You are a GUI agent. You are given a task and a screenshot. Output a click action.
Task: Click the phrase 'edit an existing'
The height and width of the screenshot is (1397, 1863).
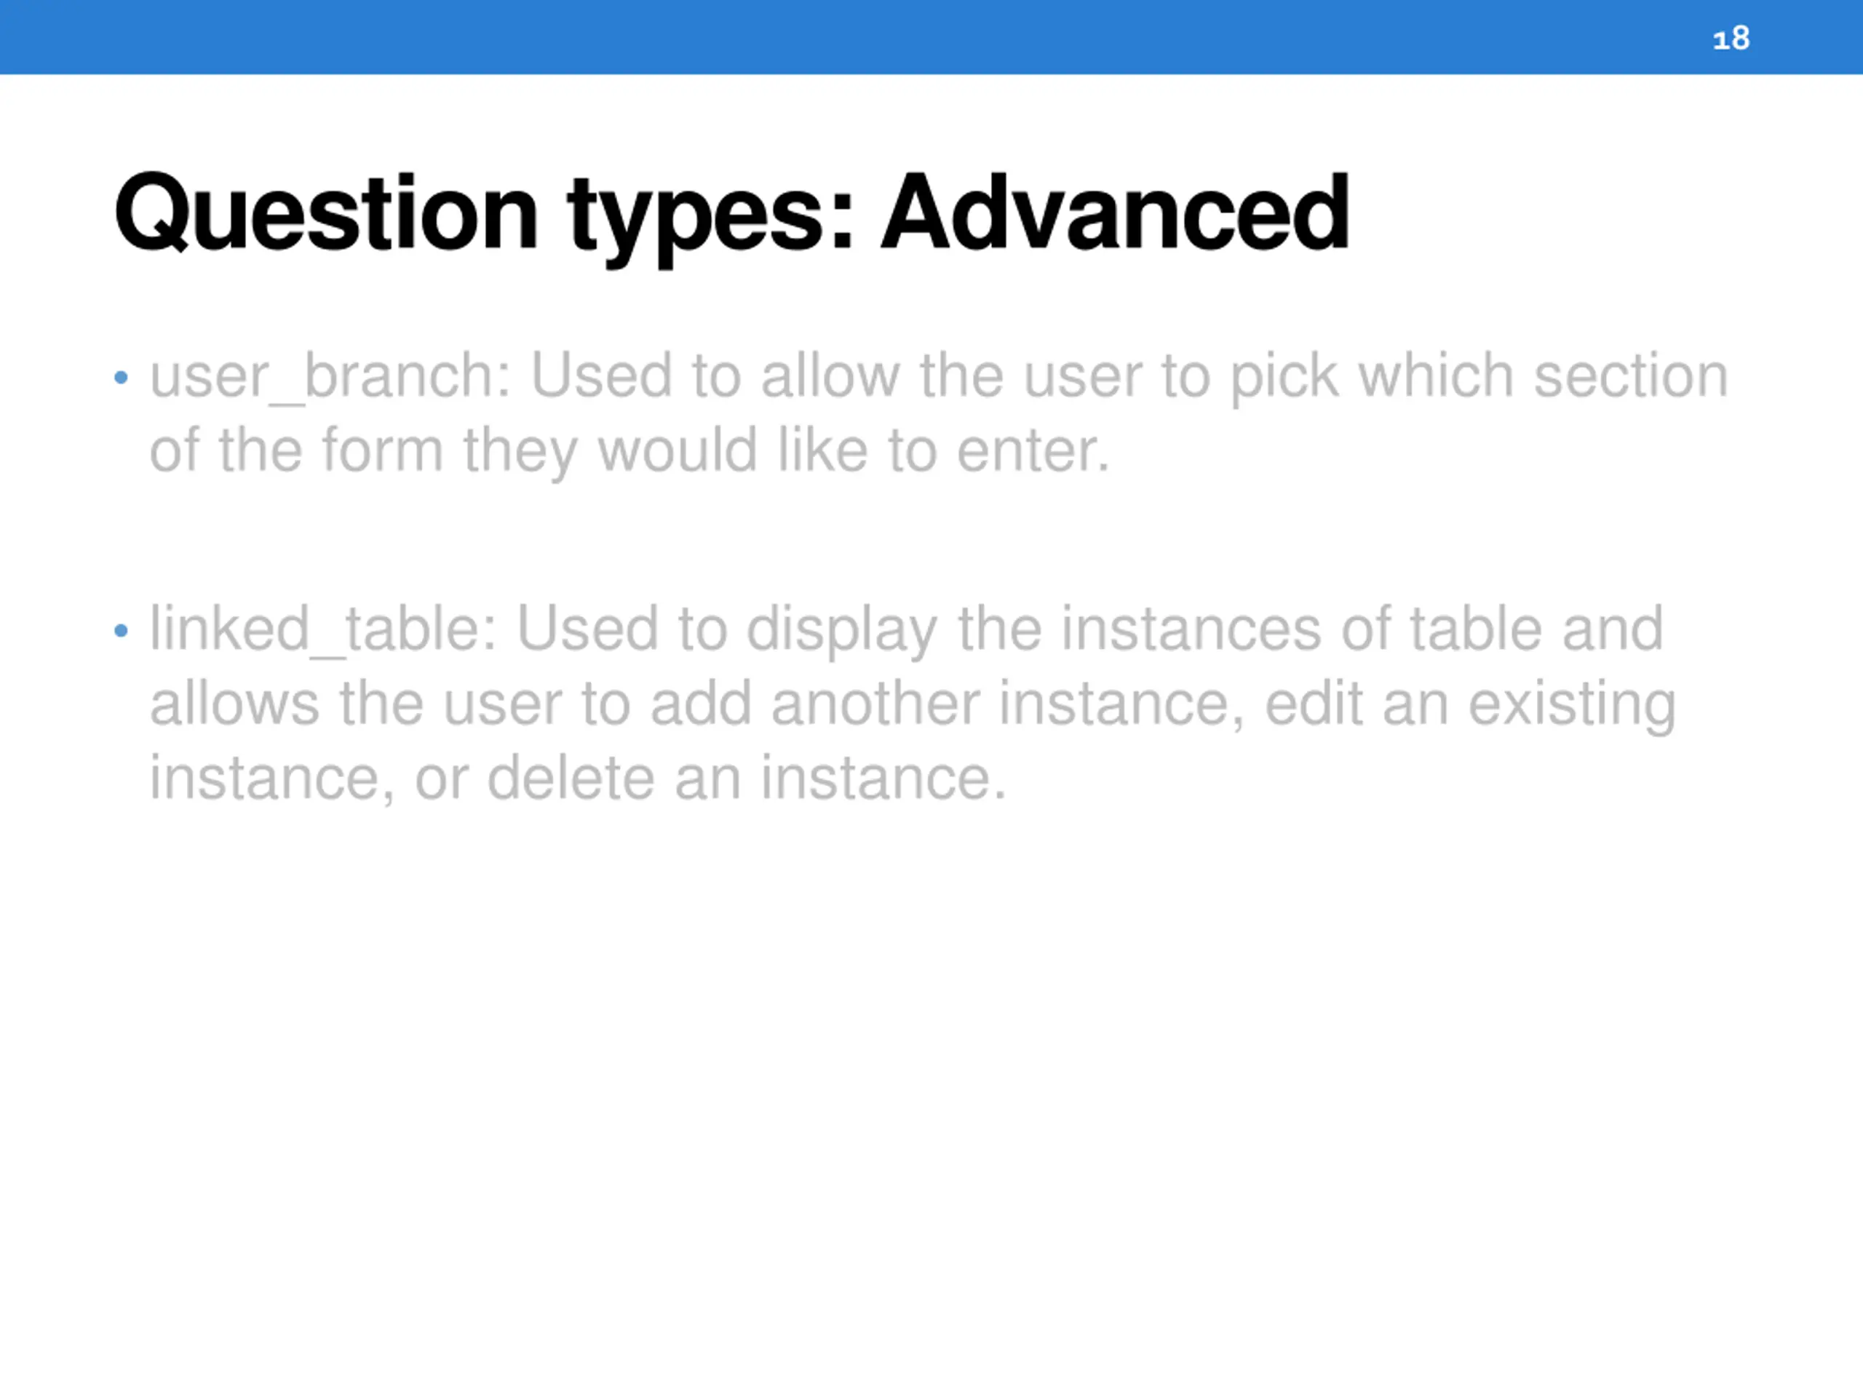coord(1470,704)
